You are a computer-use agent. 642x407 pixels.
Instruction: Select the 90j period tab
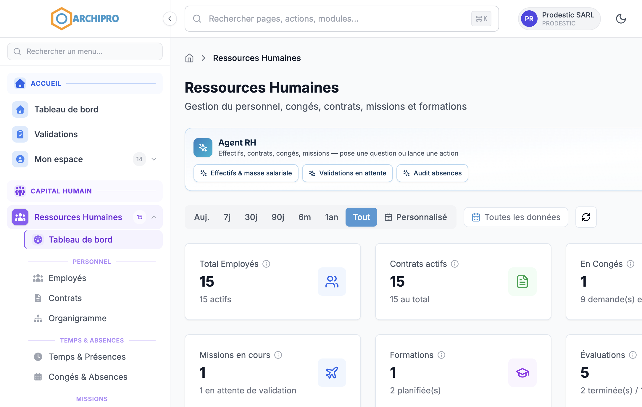(278, 217)
